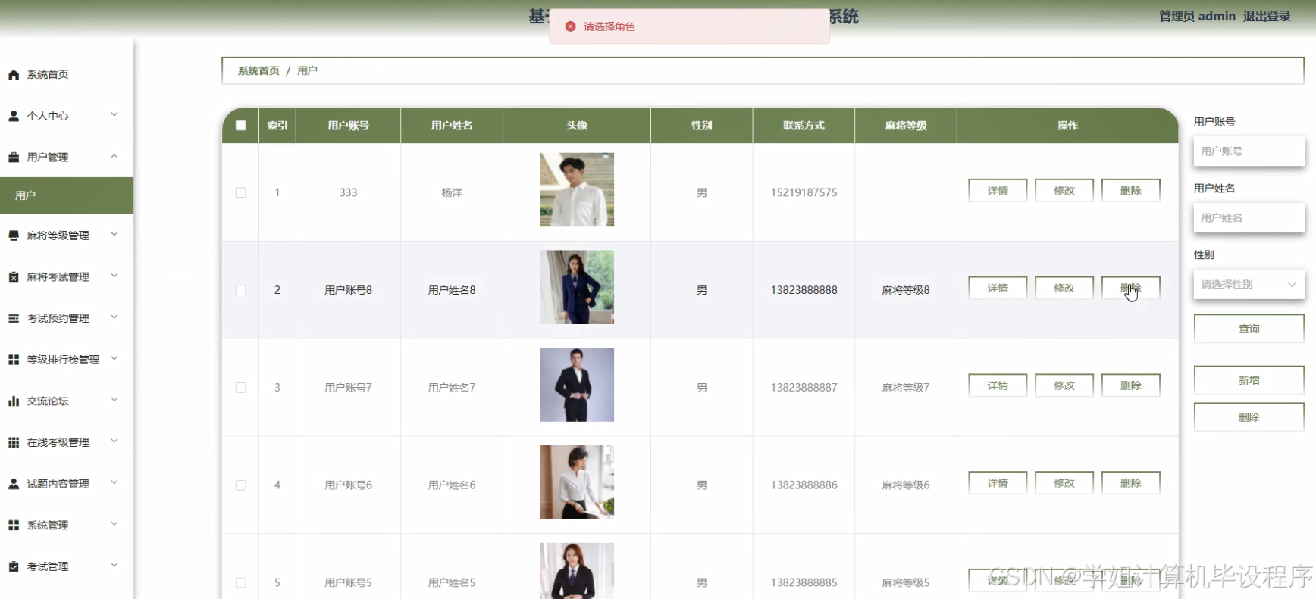This screenshot has width=1316, height=599.
Task: Expand the 个人中心 menu chevron
Action: pyautogui.click(x=114, y=115)
